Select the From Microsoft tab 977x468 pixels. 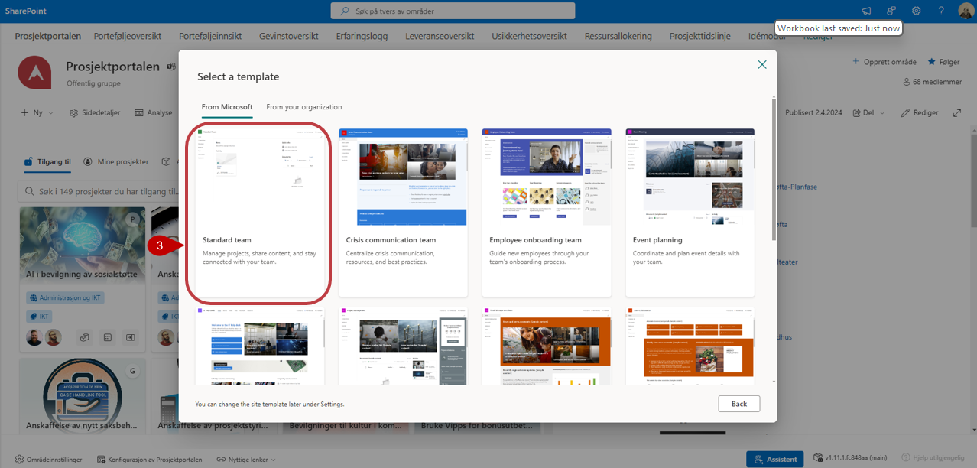226,107
